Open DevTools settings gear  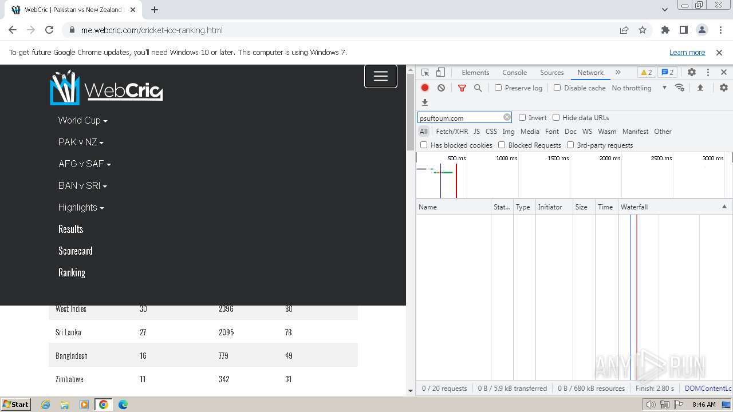coord(692,73)
